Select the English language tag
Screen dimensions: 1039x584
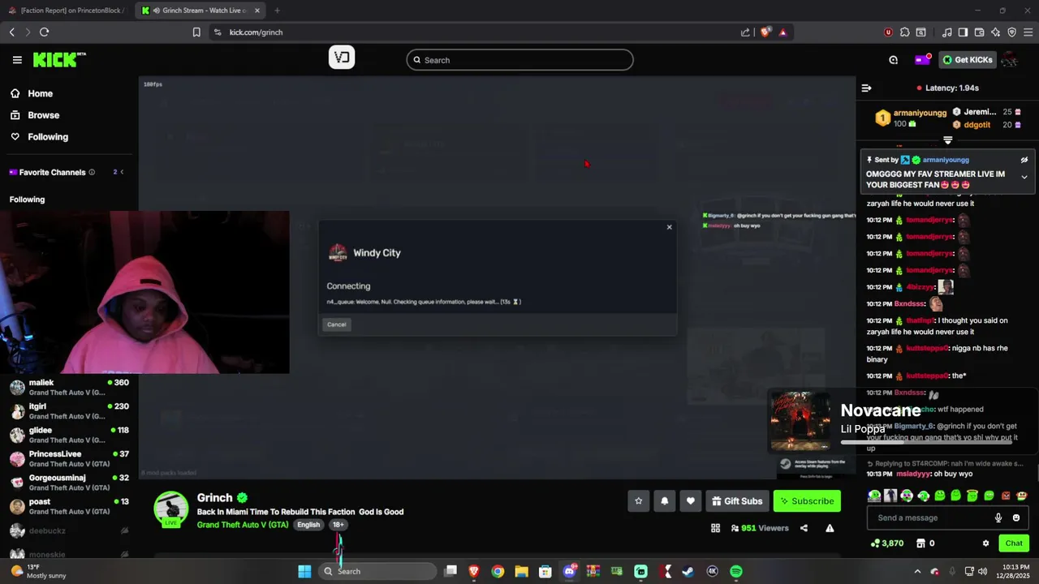[x=308, y=525]
